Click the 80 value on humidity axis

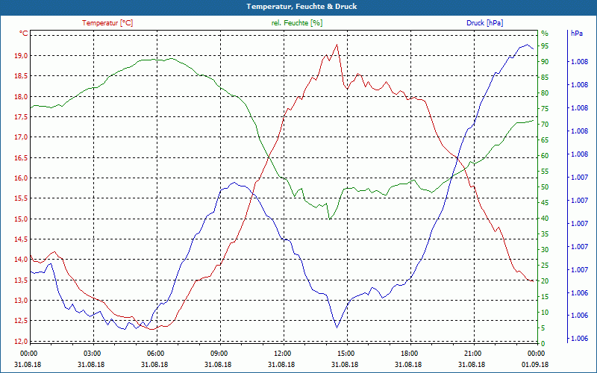545,93
